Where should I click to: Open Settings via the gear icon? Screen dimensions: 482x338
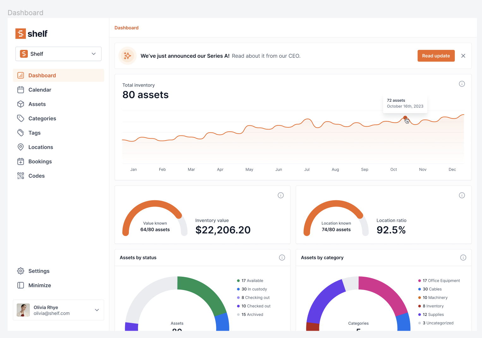[x=21, y=271]
